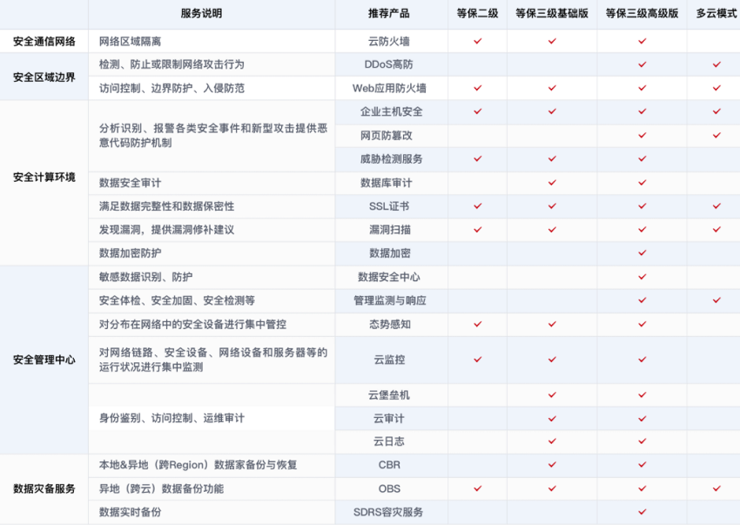Click the 等保二级 column header
The image size is (740, 525).
click(478, 14)
